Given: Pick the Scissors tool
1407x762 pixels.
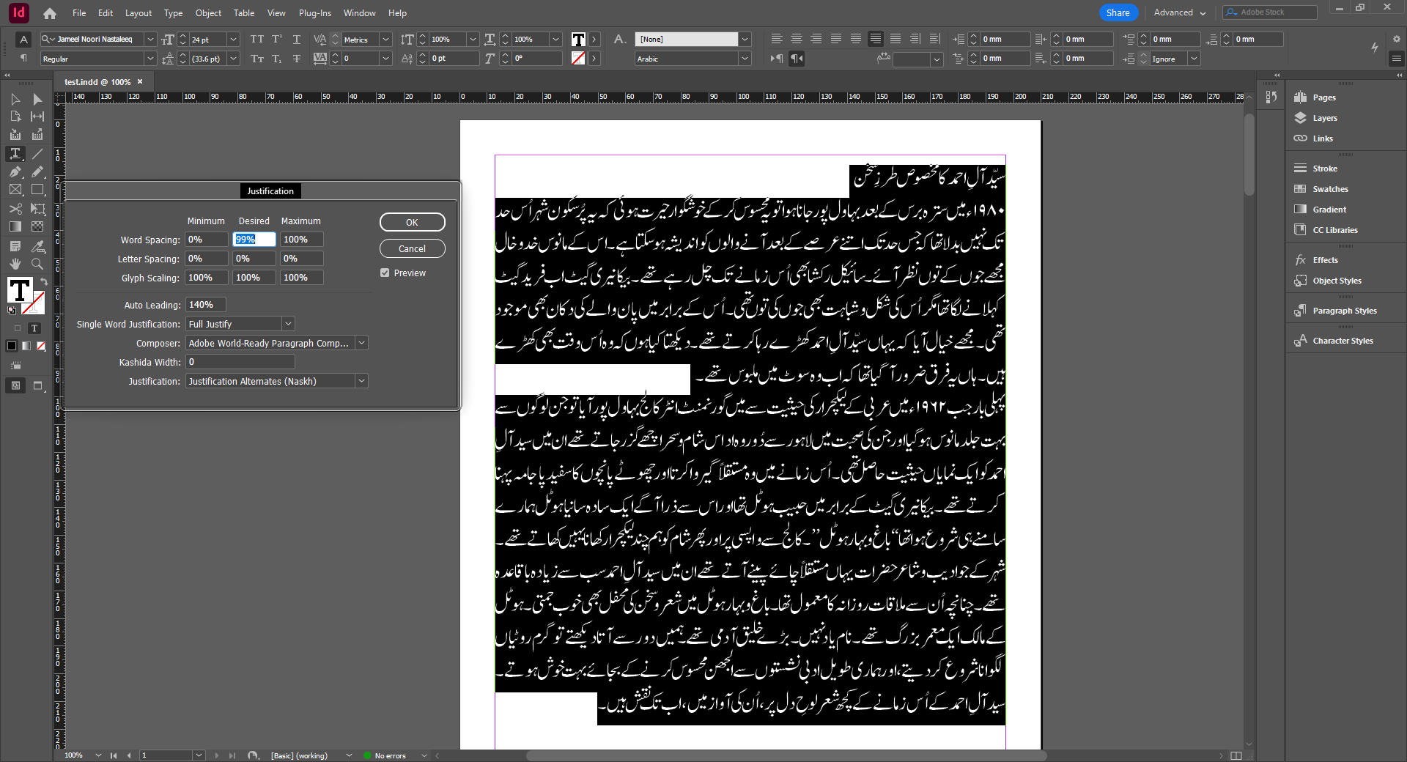Looking at the screenshot, I should pos(15,209).
